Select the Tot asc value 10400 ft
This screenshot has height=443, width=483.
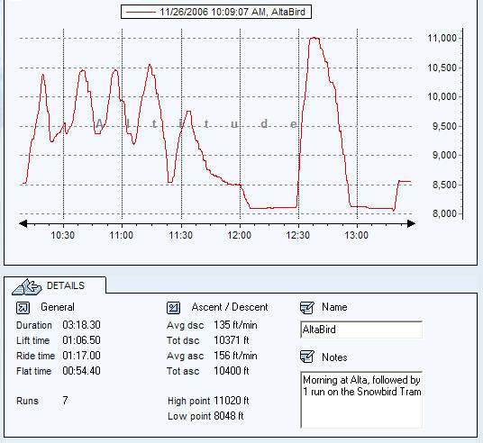click(232, 371)
